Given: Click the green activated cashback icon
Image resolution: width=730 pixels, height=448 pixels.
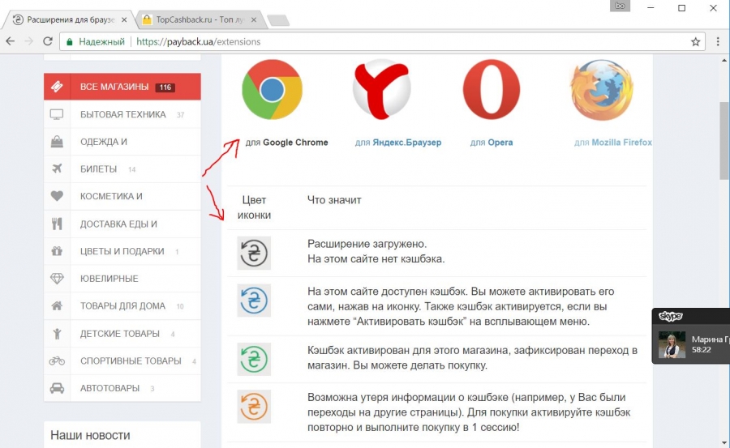Looking at the screenshot, I should click(254, 359).
